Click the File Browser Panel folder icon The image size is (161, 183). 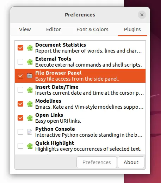pos(30,76)
